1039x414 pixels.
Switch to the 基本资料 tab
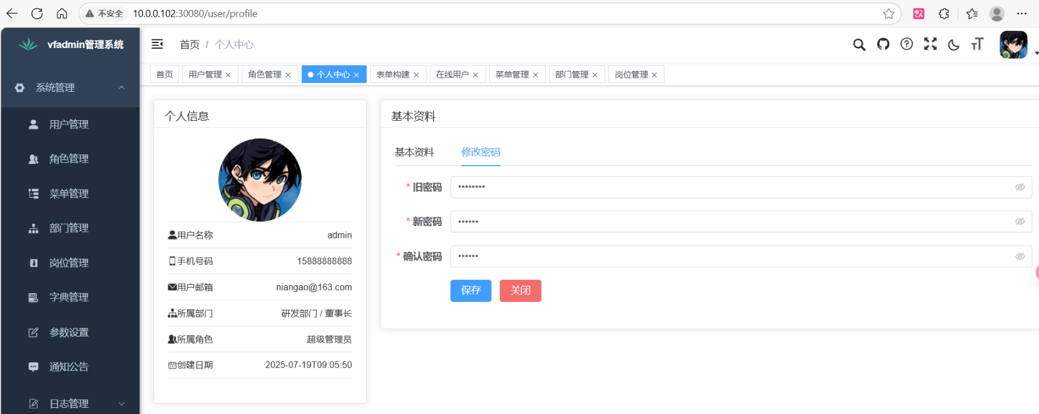(414, 152)
